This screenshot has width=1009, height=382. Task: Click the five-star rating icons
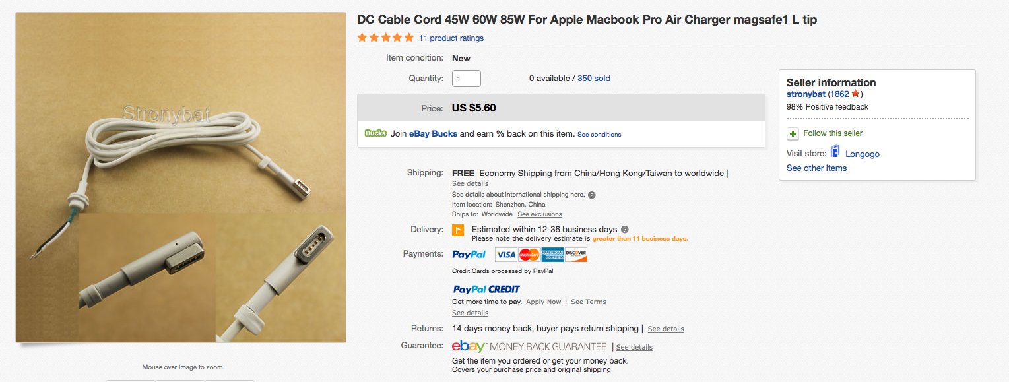tap(385, 38)
